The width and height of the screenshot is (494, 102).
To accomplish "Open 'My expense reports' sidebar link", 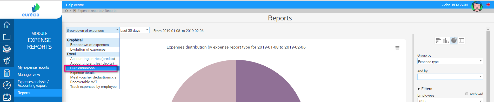I will (x=33, y=67).
